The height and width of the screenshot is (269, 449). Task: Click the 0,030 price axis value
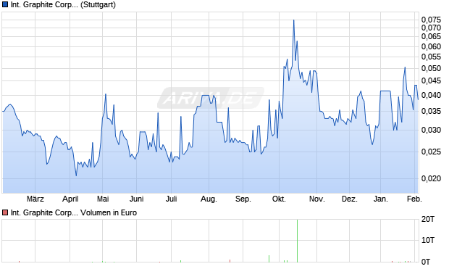tap(431, 130)
